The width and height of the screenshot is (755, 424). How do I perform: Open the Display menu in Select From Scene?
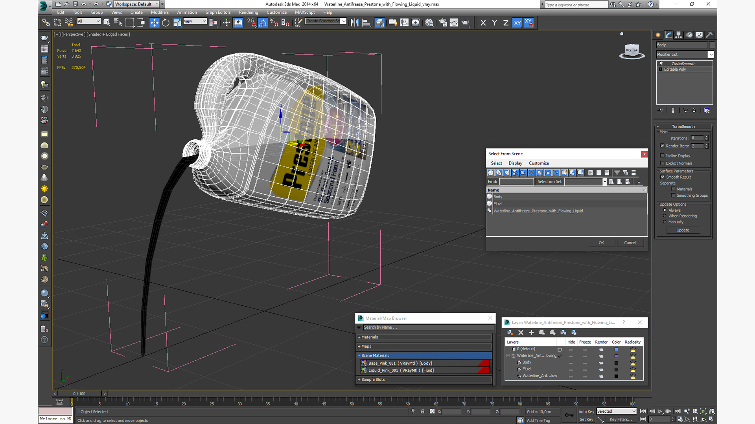click(x=515, y=163)
